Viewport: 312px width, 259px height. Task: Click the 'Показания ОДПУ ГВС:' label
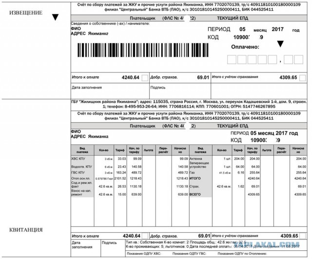point(189,254)
